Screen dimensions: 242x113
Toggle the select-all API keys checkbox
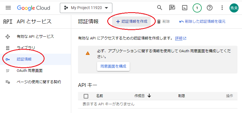tap(86, 96)
